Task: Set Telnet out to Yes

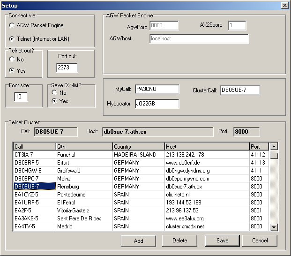Action: coord(12,71)
